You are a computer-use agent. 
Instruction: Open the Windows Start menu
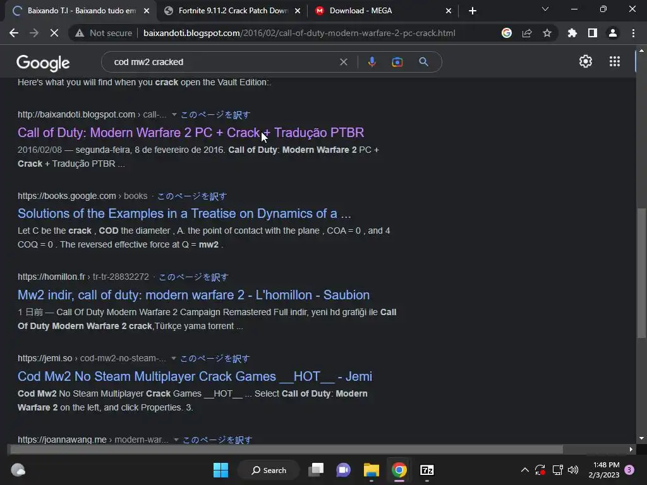click(x=221, y=470)
